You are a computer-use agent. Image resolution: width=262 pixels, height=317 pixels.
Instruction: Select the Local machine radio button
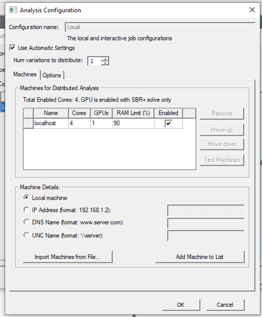pos(26,198)
